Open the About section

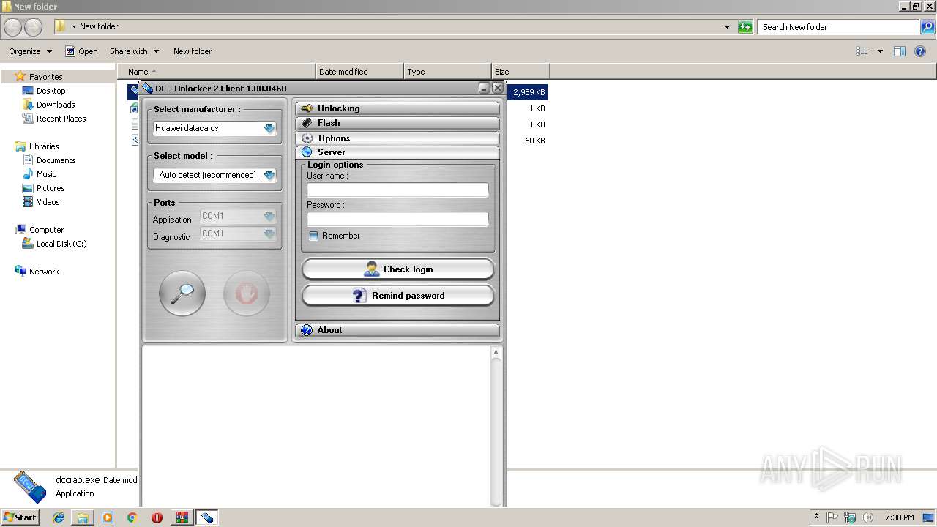[x=397, y=330]
